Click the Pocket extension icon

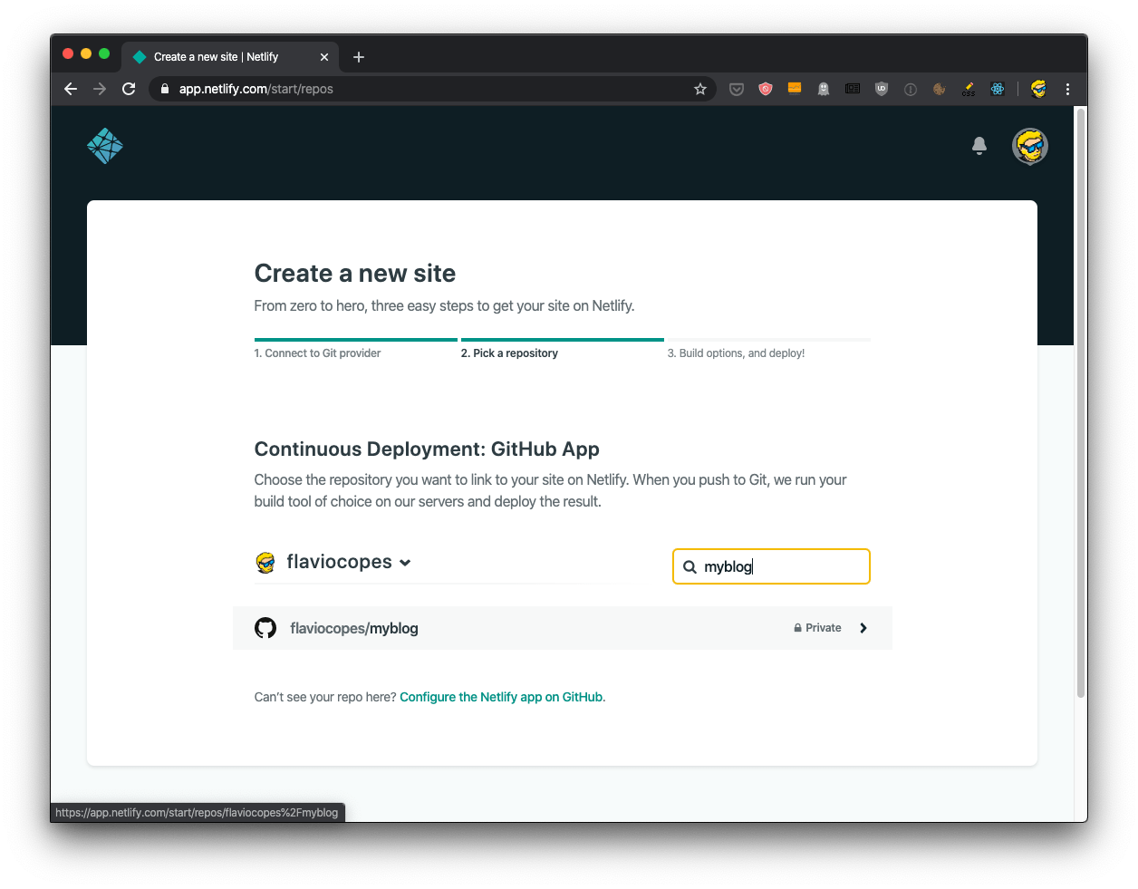[x=737, y=89]
